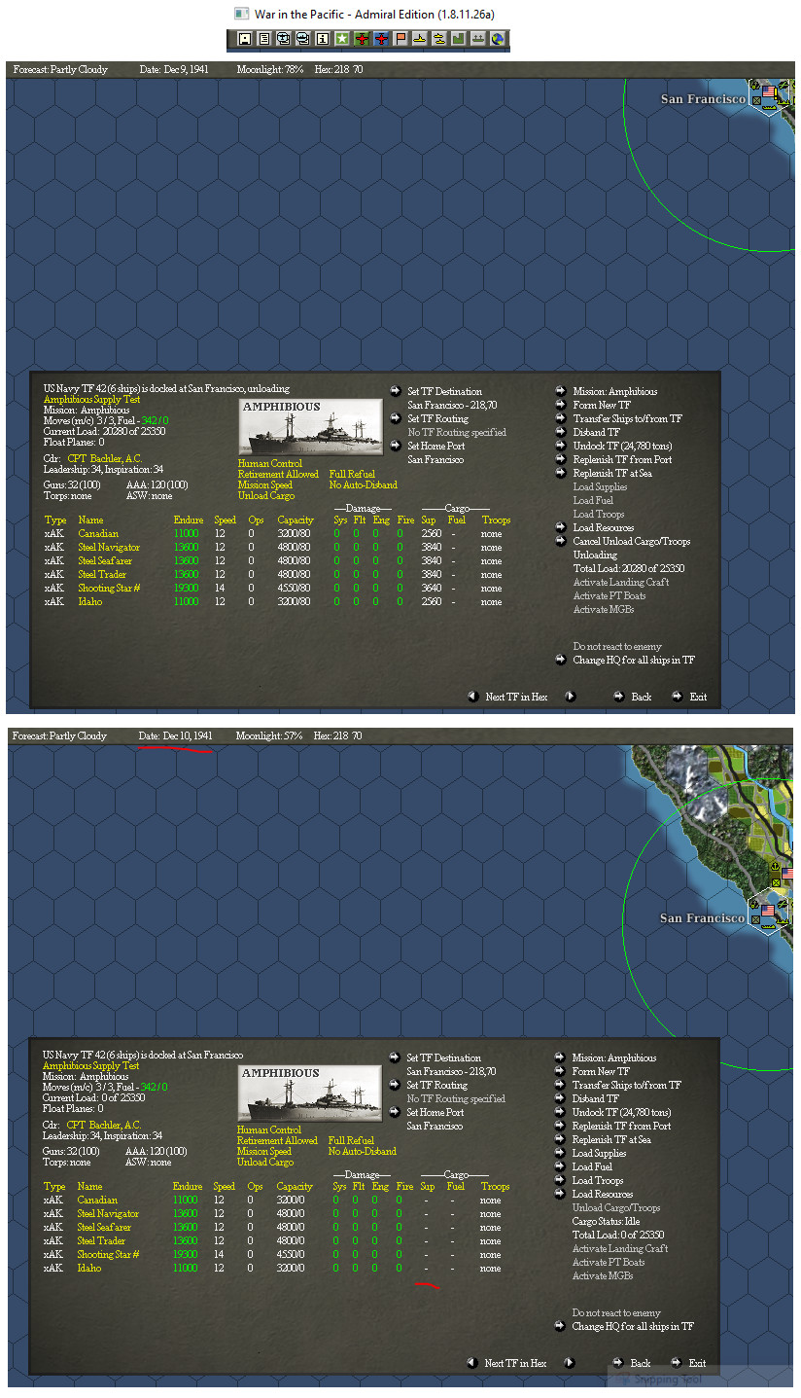Image resolution: width=801 pixels, height=1398 pixels.
Task: Open ship Steel Navigator in Dec 9 panel
Action: (109, 547)
